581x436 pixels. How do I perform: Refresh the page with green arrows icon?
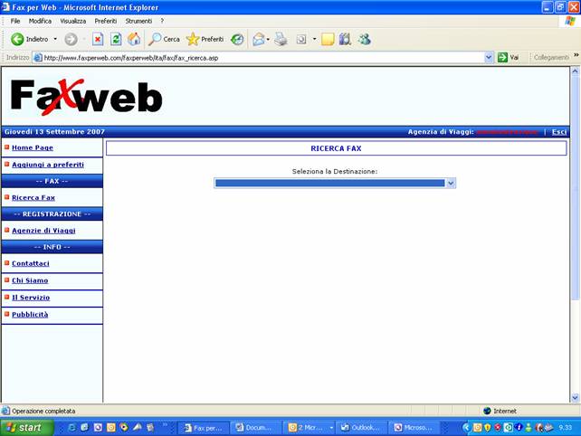tap(116, 39)
